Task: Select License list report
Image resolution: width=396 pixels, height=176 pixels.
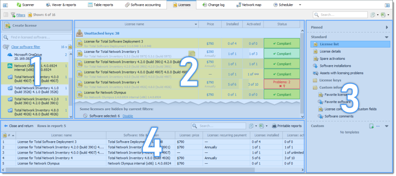Action: click(x=350, y=44)
